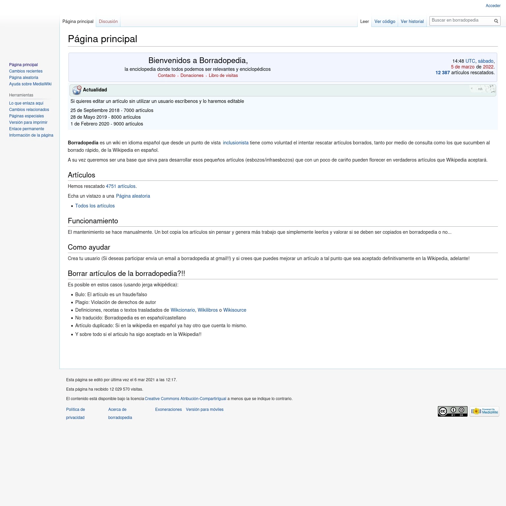Image resolution: width=506 pixels, height=506 pixels.
Task: Open Enlace permanente
Action: pyautogui.click(x=27, y=129)
